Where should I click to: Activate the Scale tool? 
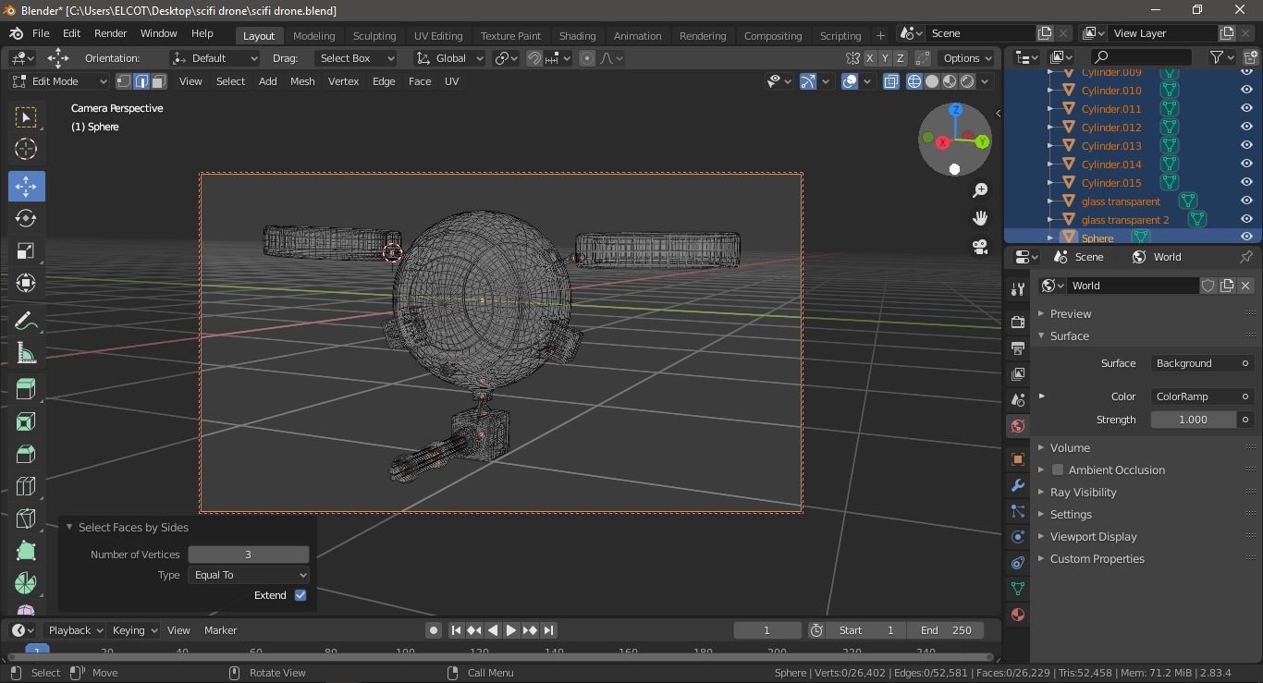[x=25, y=251]
